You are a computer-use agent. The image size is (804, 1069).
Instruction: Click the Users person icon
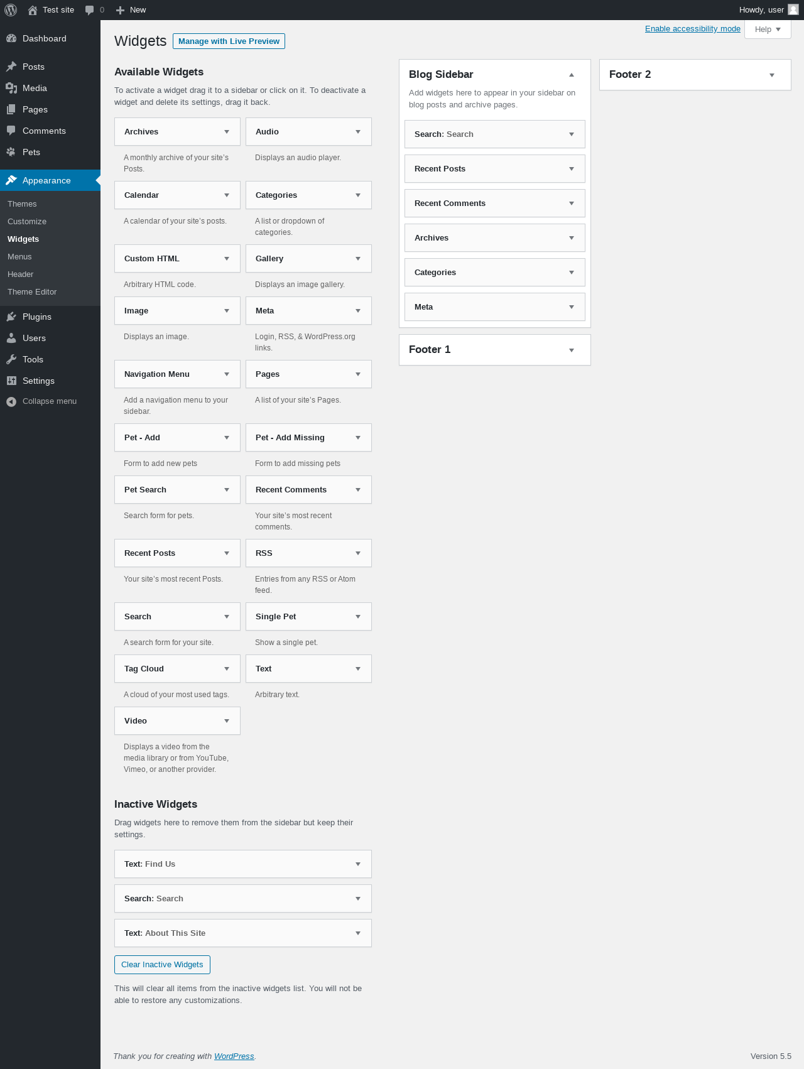tap(11, 338)
